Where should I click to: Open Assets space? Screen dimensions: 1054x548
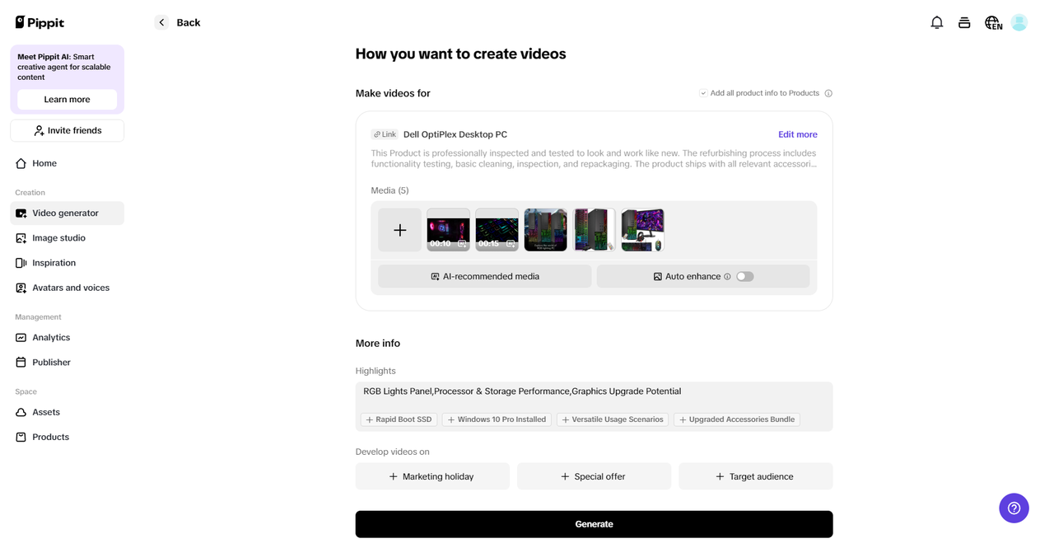click(68, 412)
